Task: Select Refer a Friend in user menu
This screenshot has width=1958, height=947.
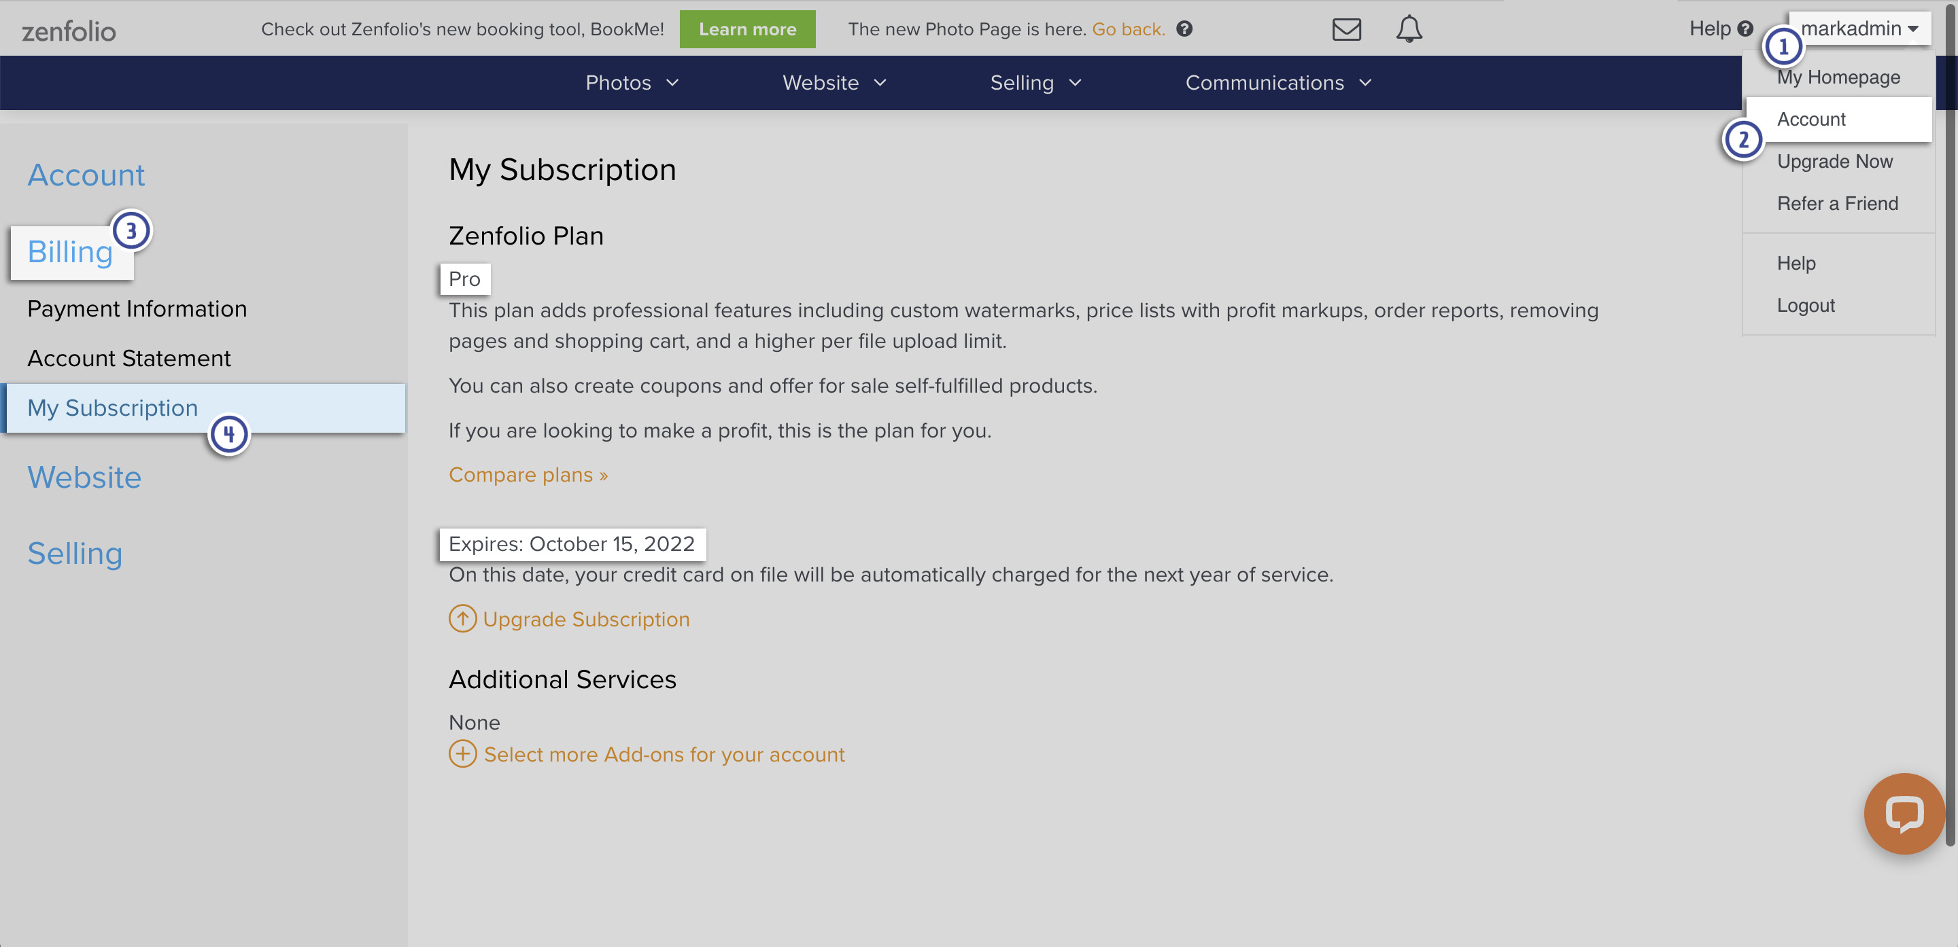Action: pyautogui.click(x=1837, y=202)
